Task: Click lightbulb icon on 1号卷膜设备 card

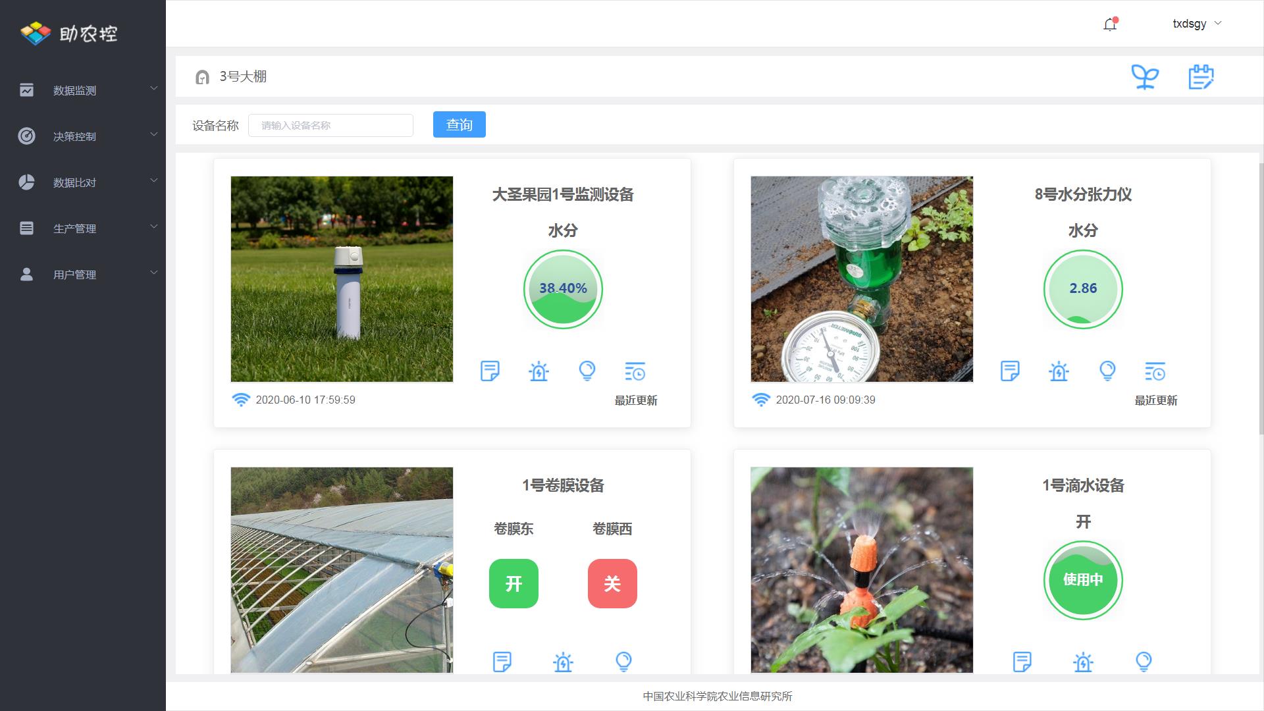Action: click(x=623, y=662)
